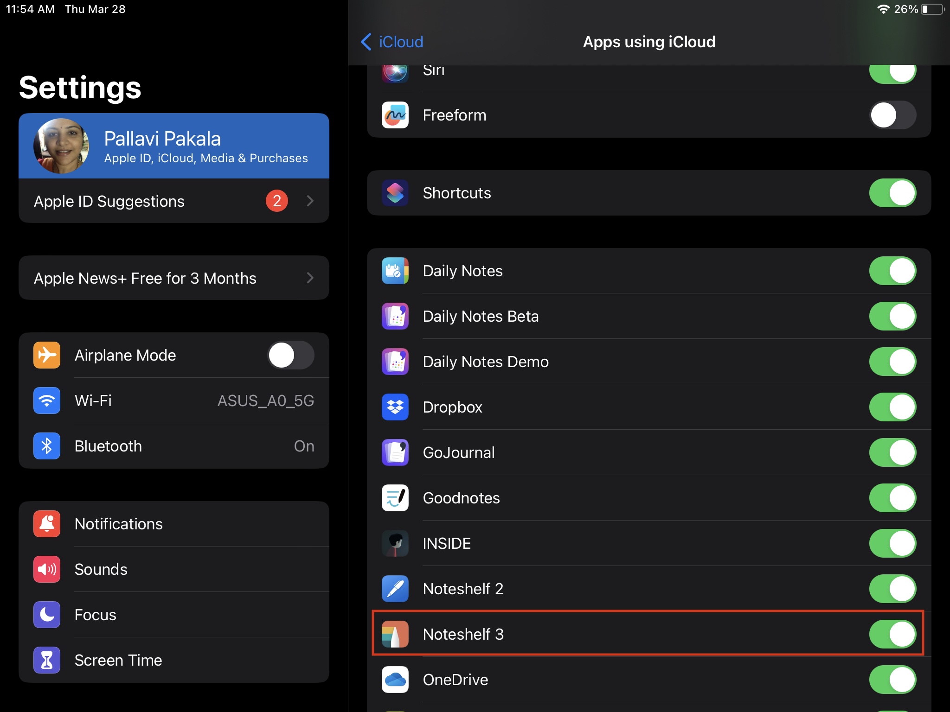The image size is (950, 712).
Task: Enable iCloud for Freeform
Action: 892,115
